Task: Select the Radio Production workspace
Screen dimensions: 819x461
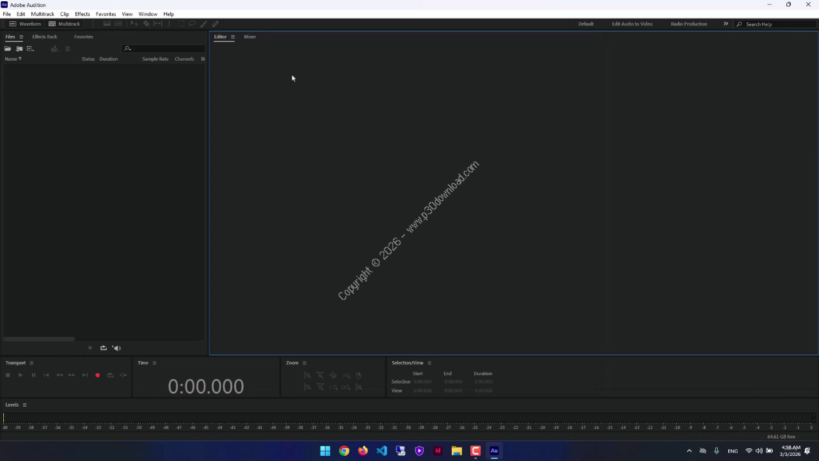Action: 688,24
